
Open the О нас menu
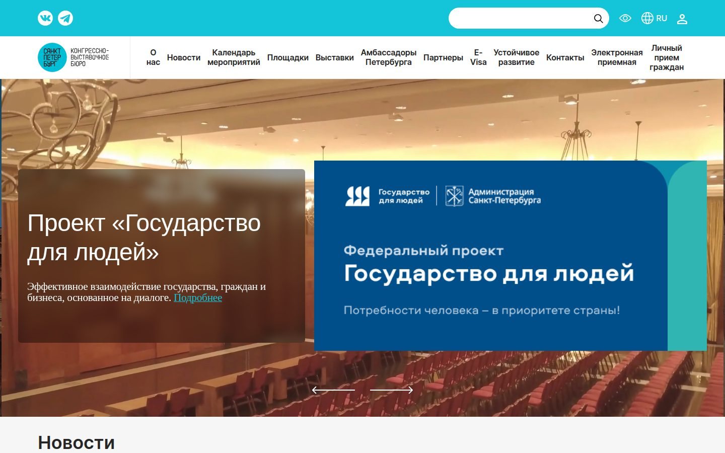tap(153, 57)
